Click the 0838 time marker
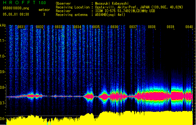 [x=152, y=27]
